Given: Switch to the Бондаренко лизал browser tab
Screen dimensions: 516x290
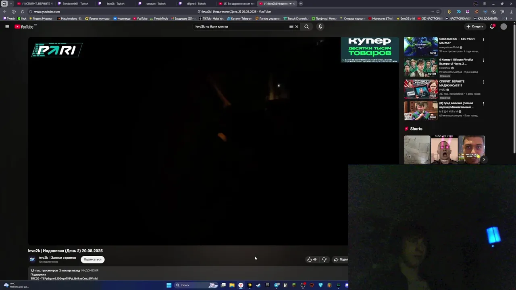Looking at the screenshot, I should (x=237, y=4).
